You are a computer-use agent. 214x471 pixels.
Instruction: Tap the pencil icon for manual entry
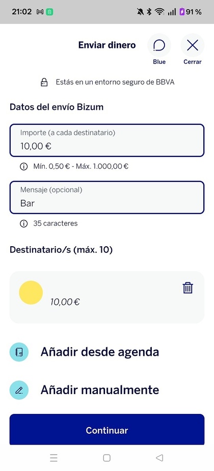tap(19, 390)
